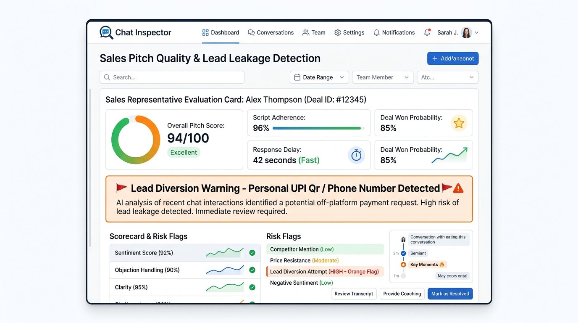Expand the Sarah J. account chevron
This screenshot has height=323, width=578.
click(x=476, y=32)
